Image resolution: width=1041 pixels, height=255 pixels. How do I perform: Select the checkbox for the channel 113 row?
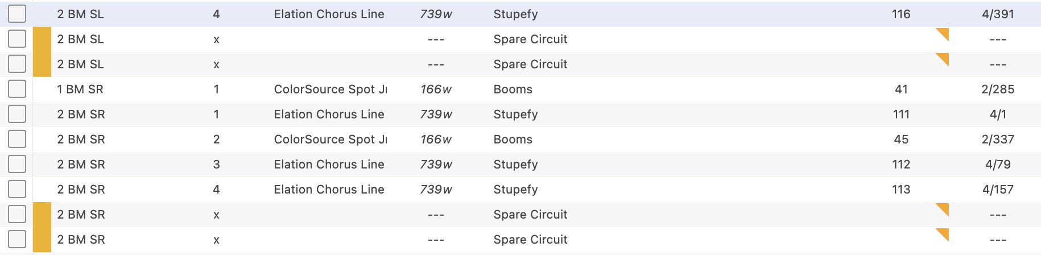17,190
